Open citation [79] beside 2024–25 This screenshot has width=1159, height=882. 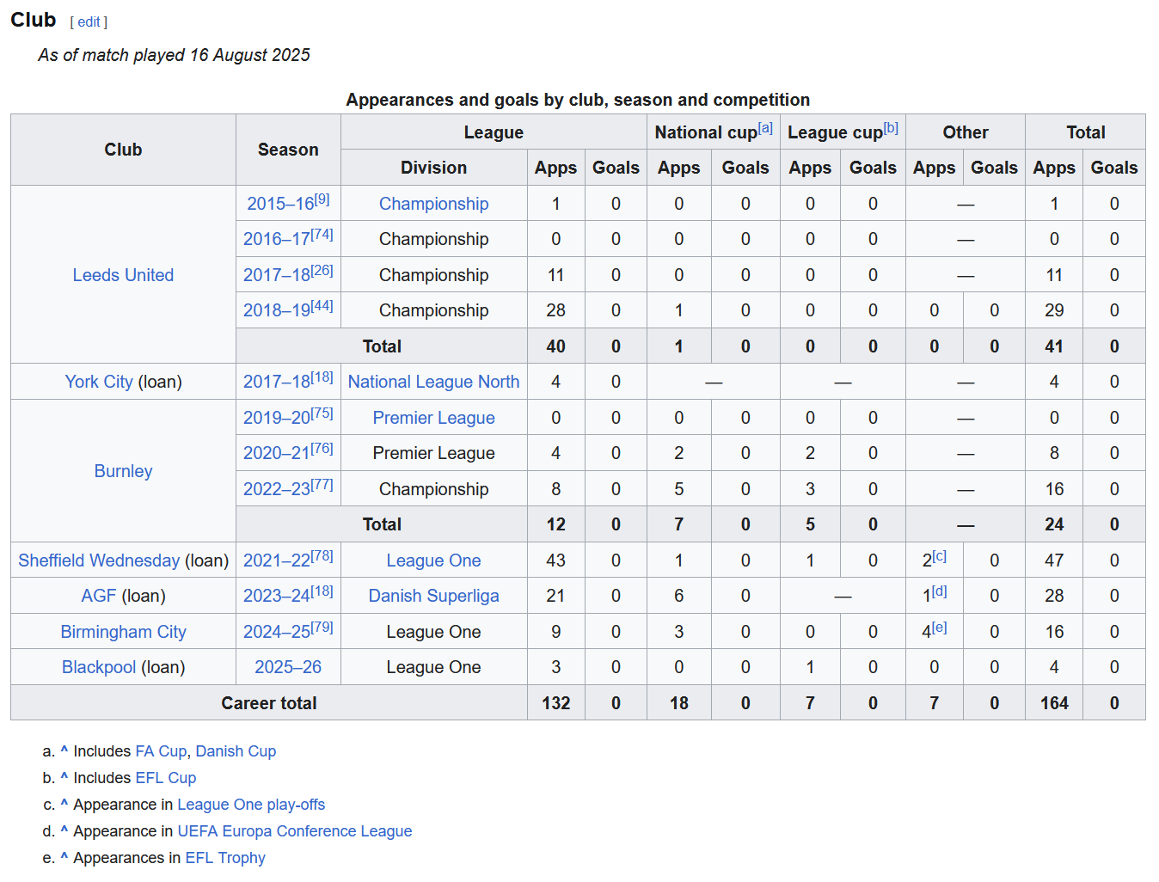322,628
